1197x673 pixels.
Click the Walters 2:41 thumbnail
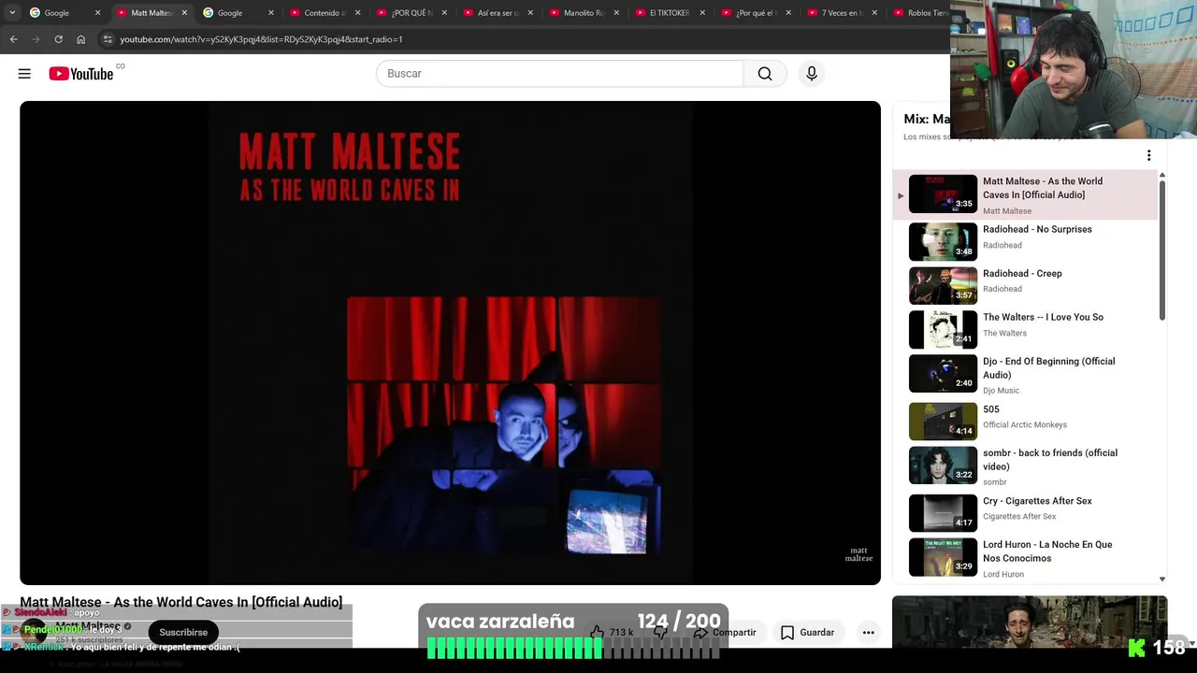943,329
